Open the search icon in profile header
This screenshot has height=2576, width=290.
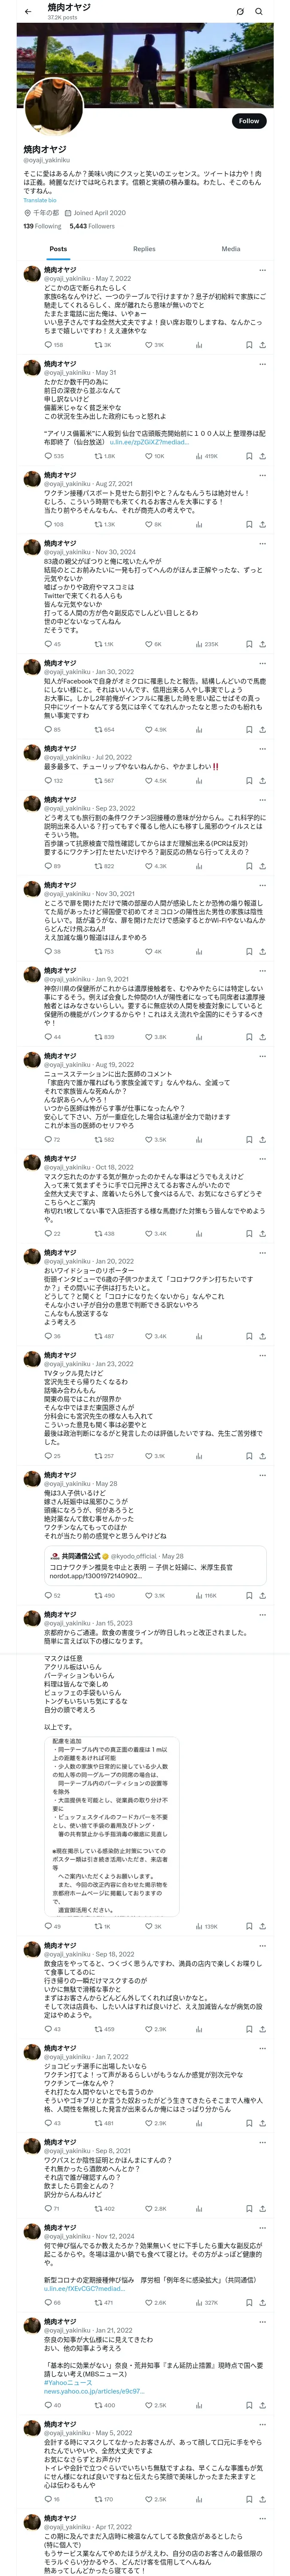point(259,11)
